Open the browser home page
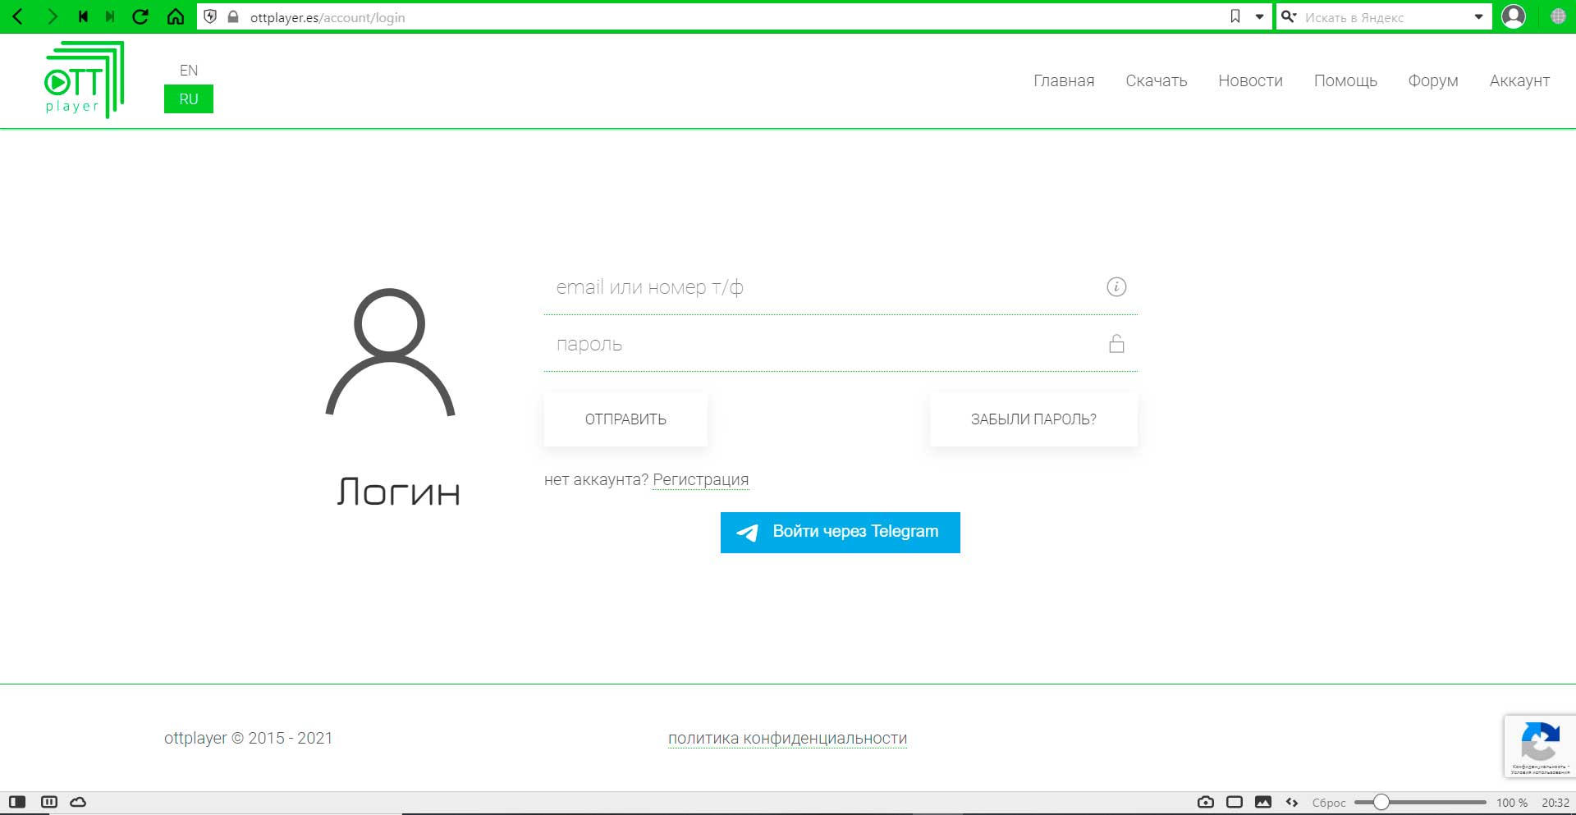The width and height of the screenshot is (1576, 815). [176, 16]
